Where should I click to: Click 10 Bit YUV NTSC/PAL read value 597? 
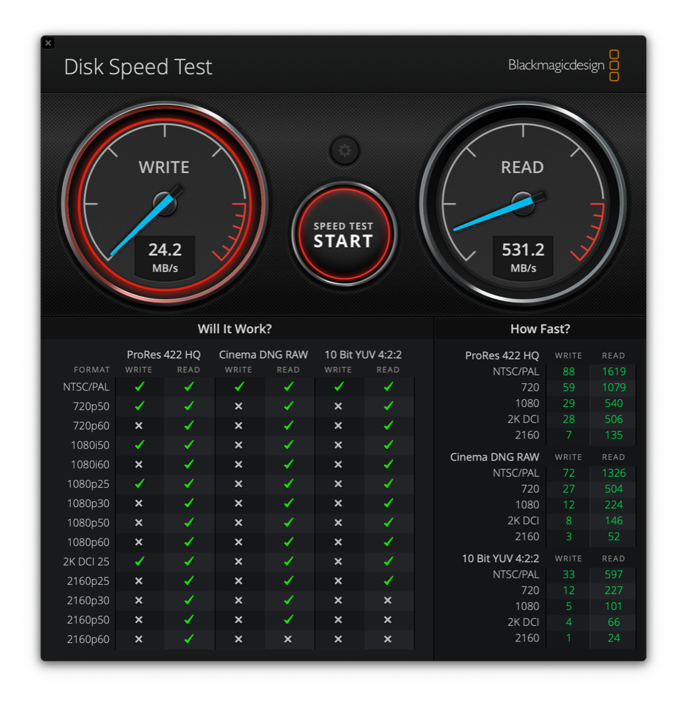click(613, 574)
